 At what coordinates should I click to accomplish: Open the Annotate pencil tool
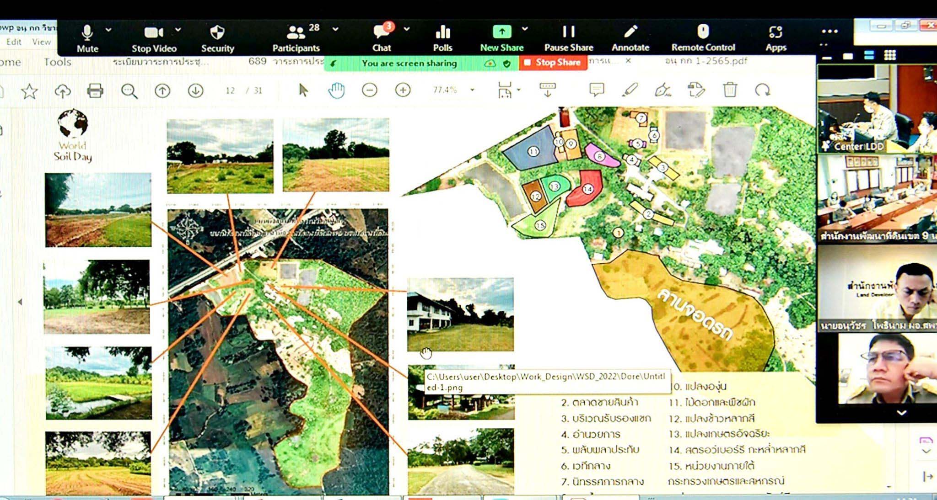(630, 38)
